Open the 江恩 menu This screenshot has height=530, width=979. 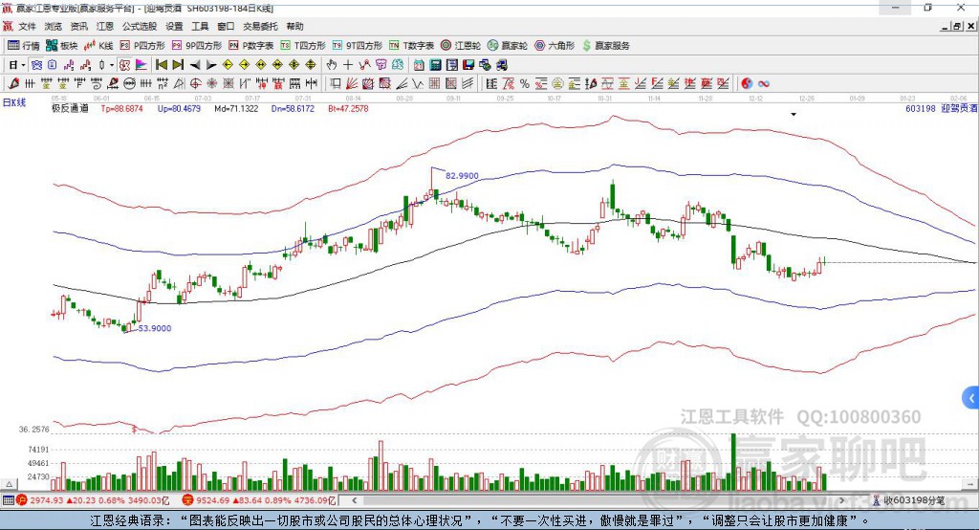point(105,26)
